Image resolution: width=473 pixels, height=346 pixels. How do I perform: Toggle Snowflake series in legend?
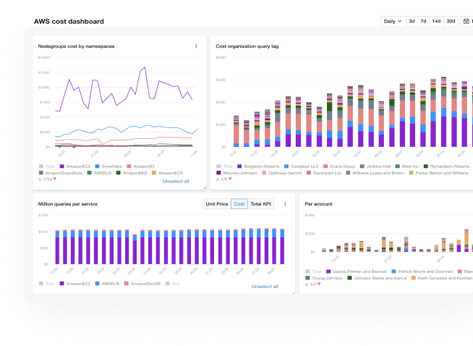108,166
